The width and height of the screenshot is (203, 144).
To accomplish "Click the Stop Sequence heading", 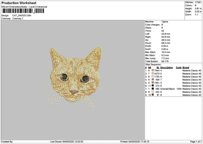I will pyautogui.click(x=153, y=64).
